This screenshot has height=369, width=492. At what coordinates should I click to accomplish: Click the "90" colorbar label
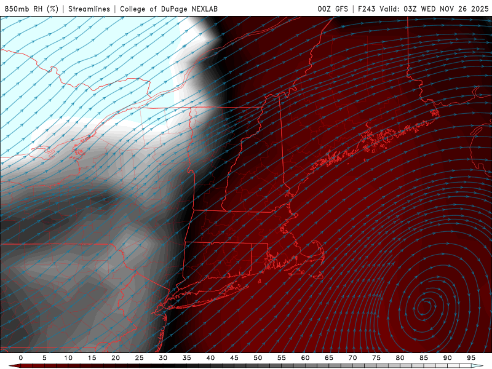(447, 358)
